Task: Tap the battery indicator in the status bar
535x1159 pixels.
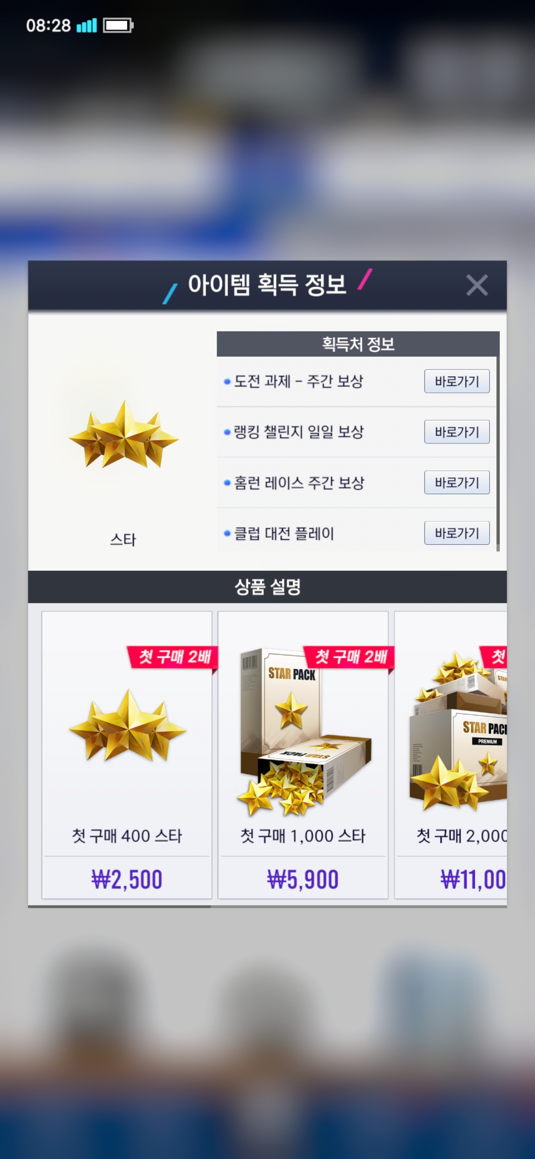Action: (118, 25)
